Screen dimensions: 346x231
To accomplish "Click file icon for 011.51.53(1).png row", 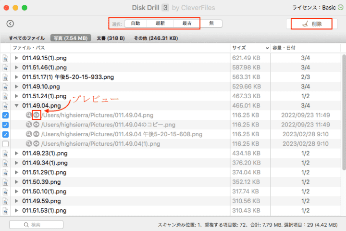I will [5, 211].
